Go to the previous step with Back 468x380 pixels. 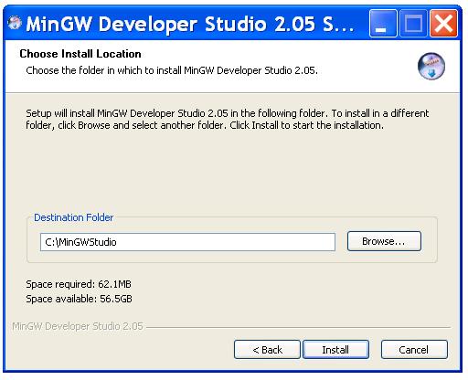point(267,350)
